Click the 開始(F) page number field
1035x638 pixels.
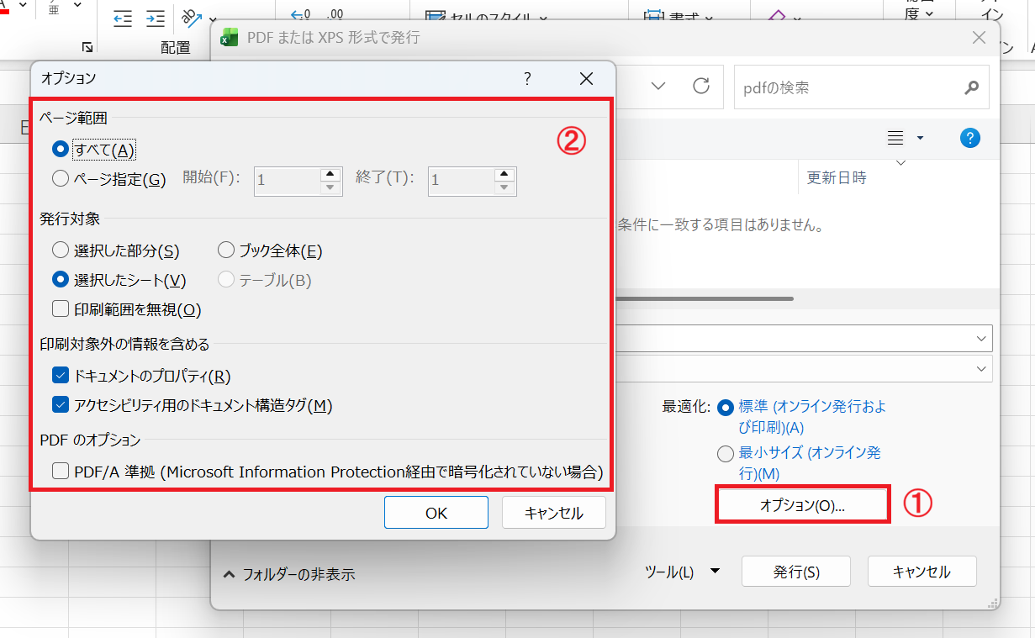pos(288,181)
